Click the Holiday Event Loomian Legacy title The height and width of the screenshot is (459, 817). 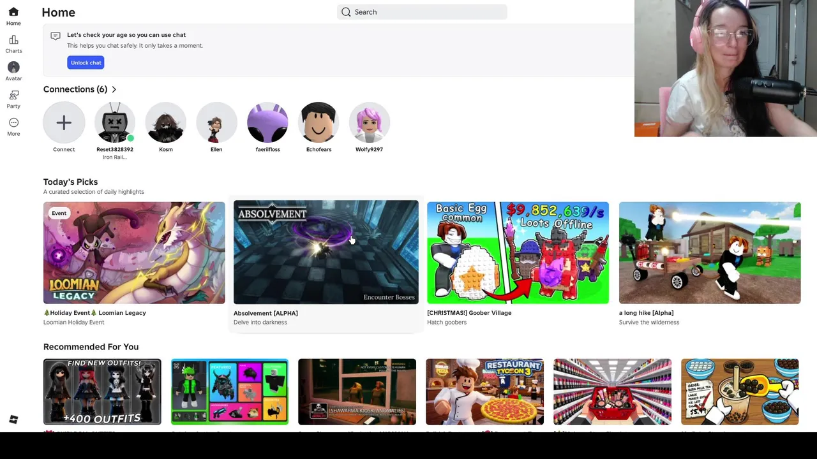coord(94,313)
